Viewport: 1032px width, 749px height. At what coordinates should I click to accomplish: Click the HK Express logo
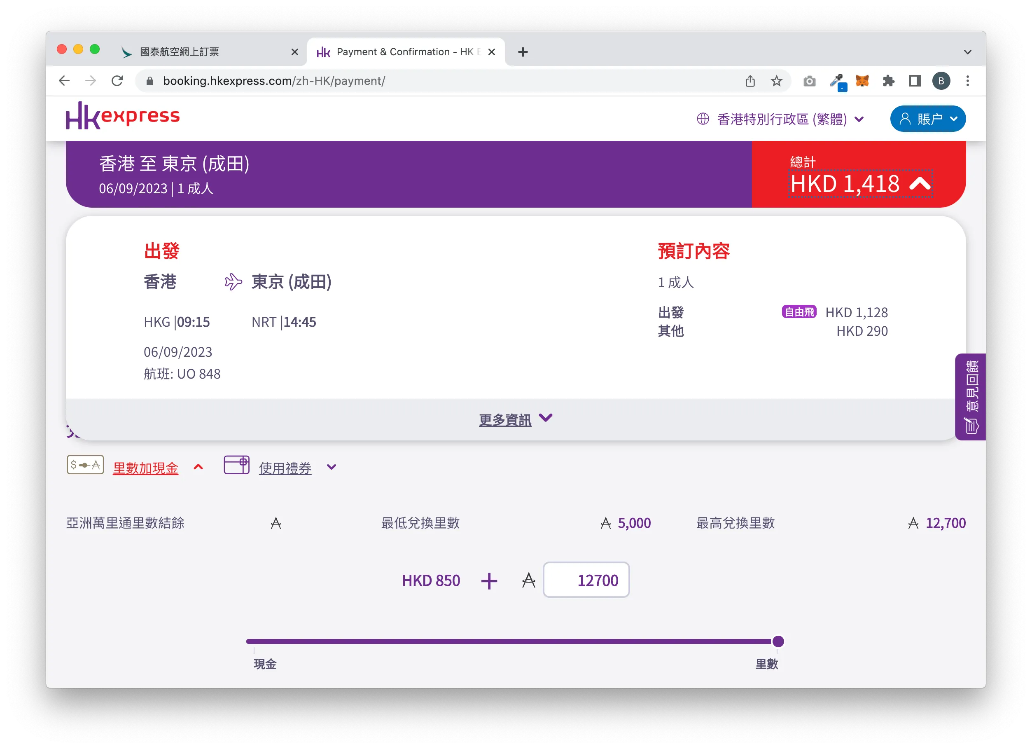click(123, 116)
